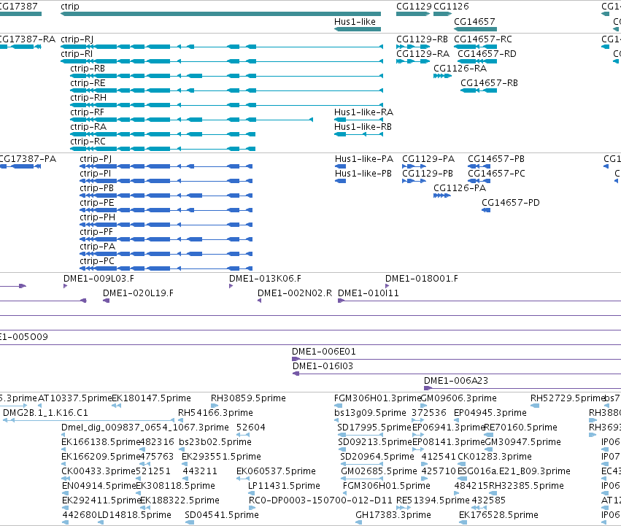
Task: Select the RE51394.5prime EST label
Action: [433, 501]
